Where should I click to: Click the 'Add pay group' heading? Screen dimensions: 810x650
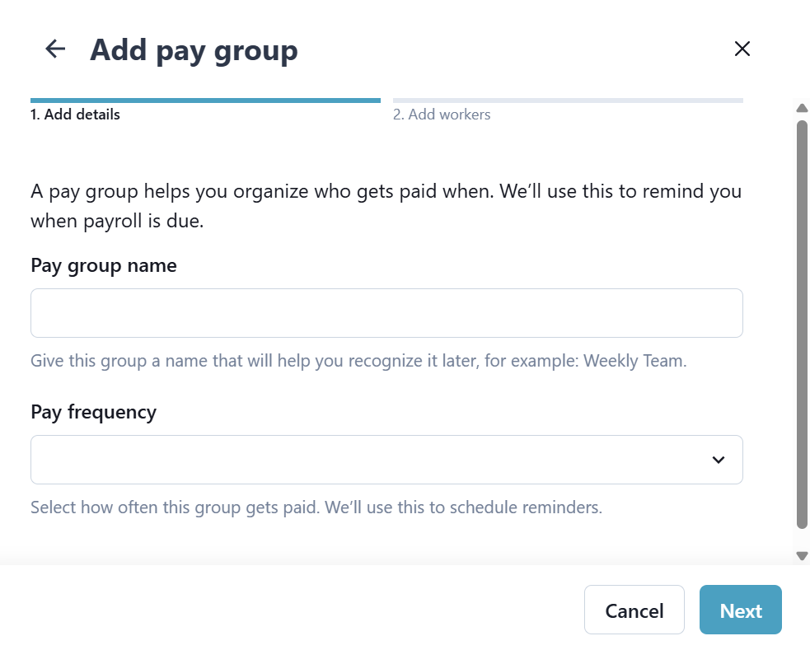tap(194, 50)
